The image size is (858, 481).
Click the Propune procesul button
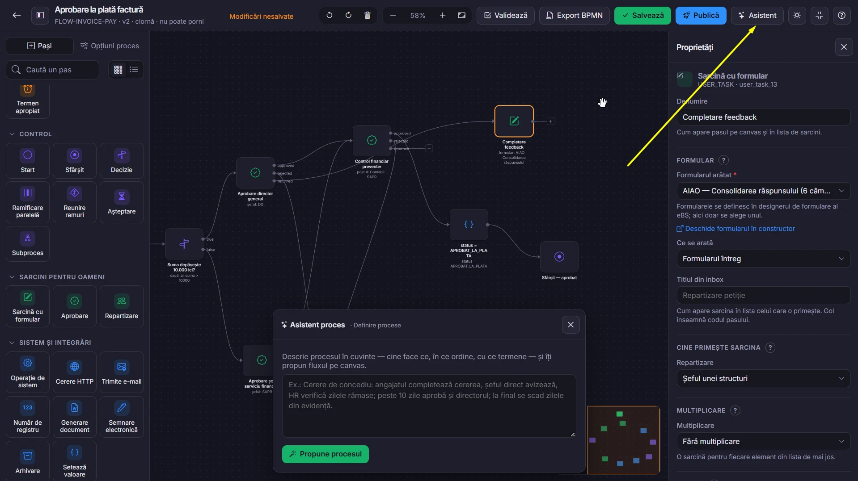[325, 454]
